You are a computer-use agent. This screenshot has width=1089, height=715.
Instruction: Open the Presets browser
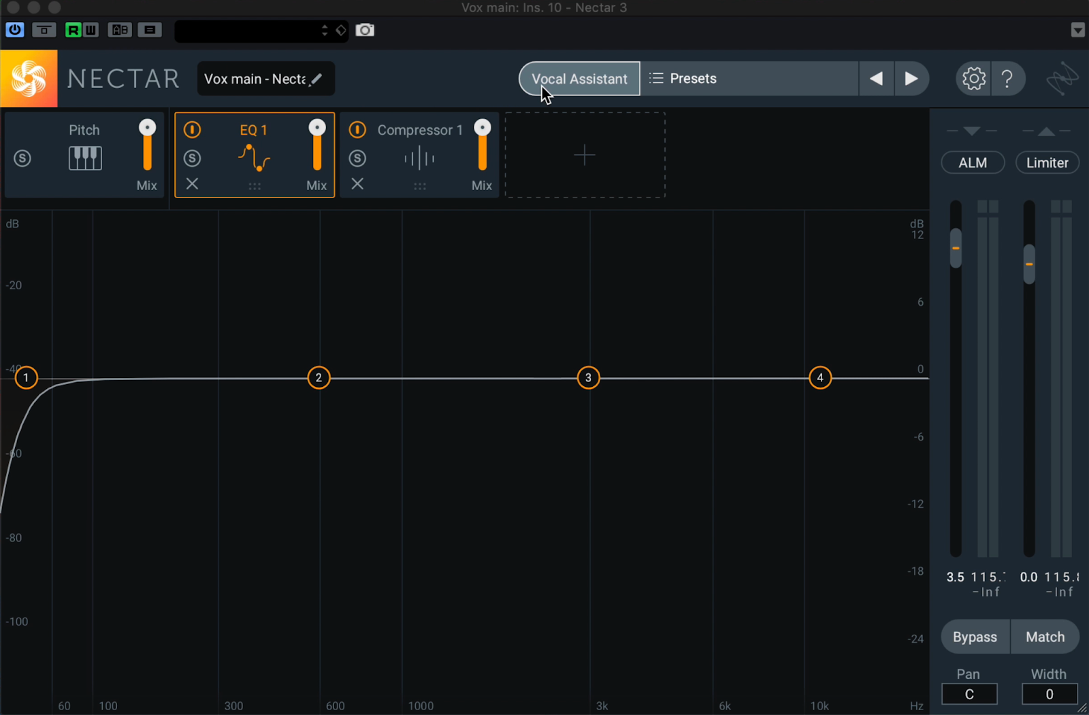[x=749, y=79]
